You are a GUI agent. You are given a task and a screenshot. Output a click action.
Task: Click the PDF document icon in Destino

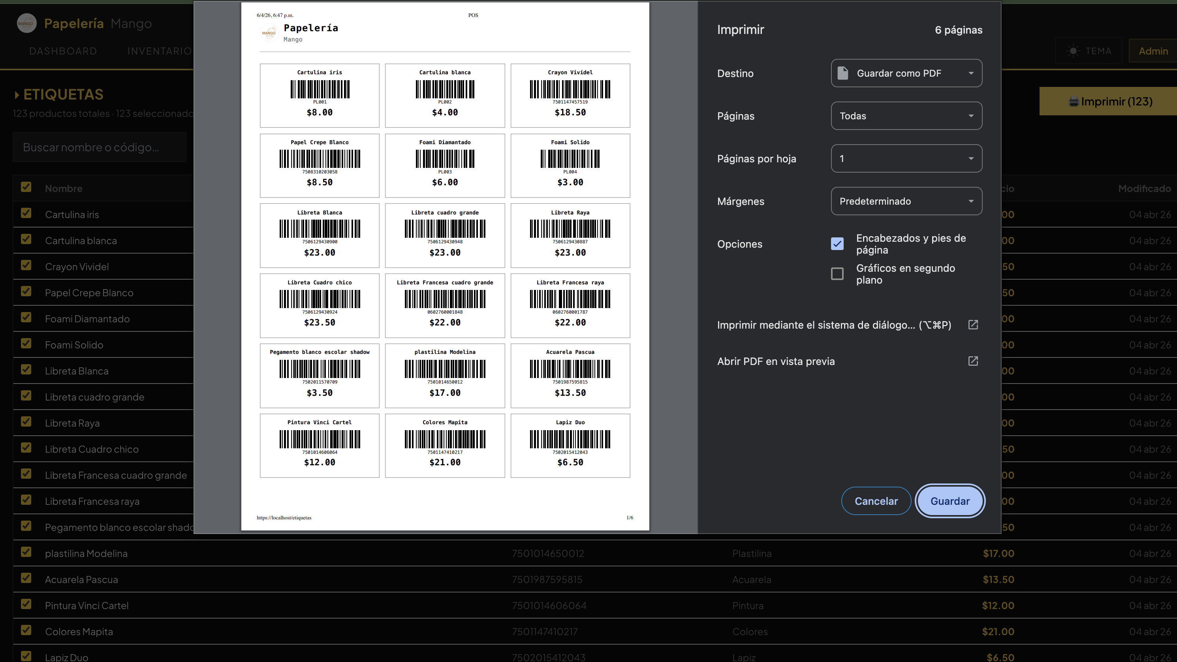(842, 73)
